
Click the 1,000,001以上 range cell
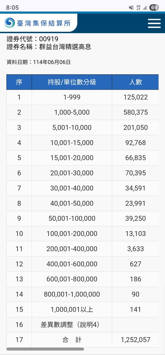(x=72, y=310)
